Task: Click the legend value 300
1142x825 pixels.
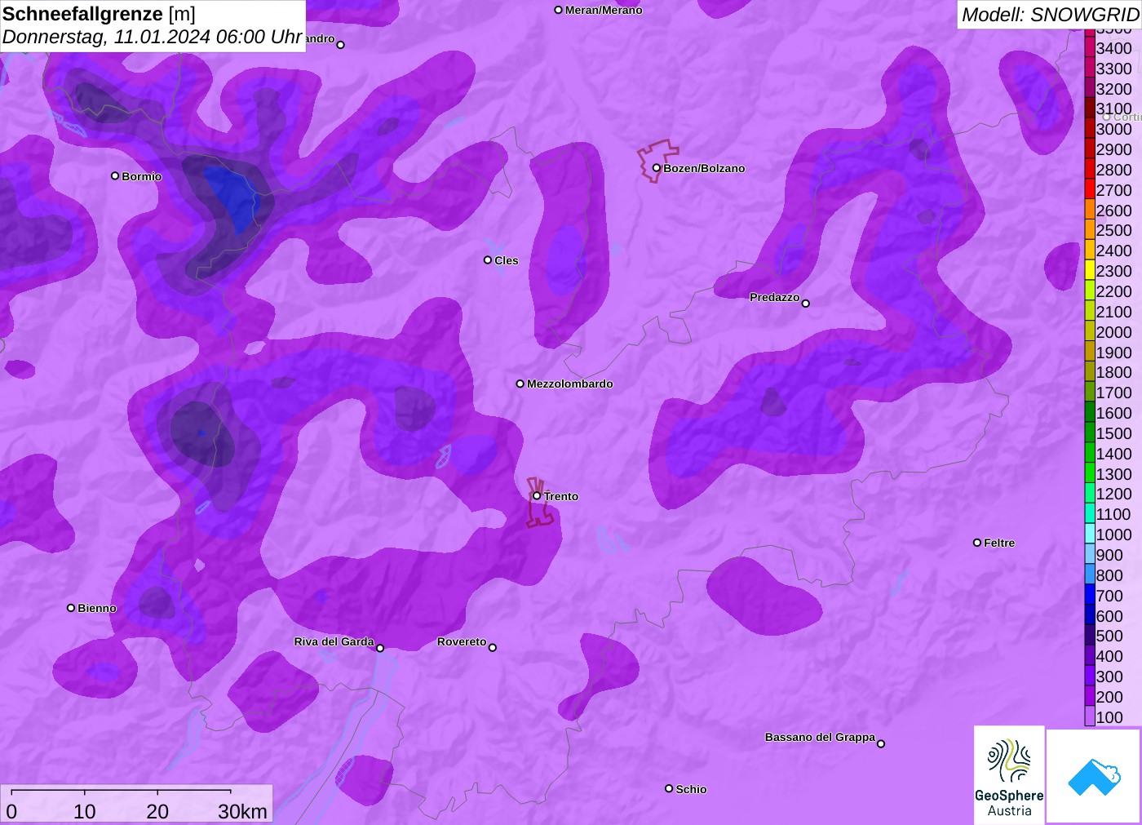Action: [1110, 676]
